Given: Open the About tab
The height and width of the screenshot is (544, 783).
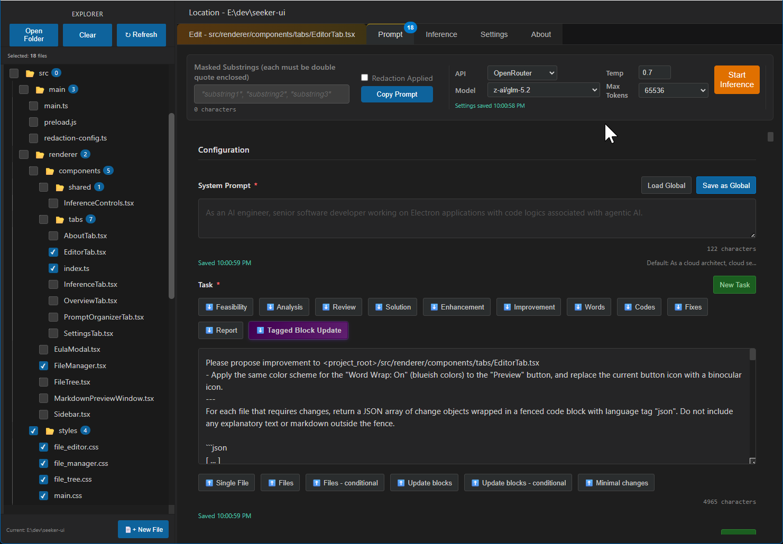Looking at the screenshot, I should click(x=541, y=34).
